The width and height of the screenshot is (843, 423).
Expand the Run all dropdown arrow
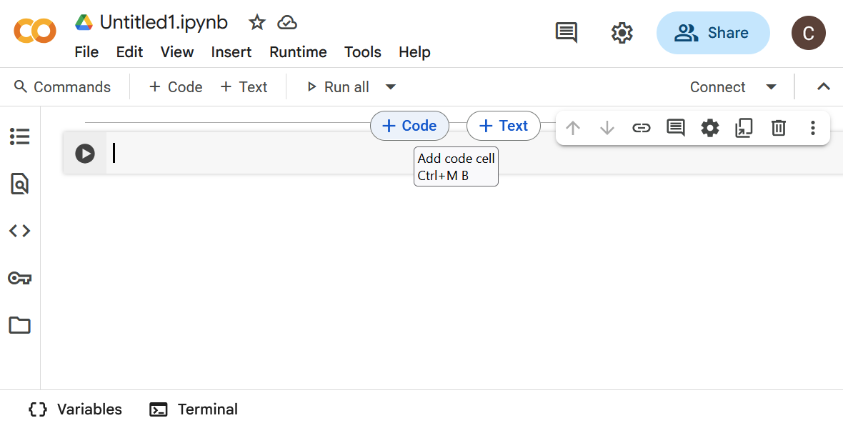pyautogui.click(x=390, y=86)
